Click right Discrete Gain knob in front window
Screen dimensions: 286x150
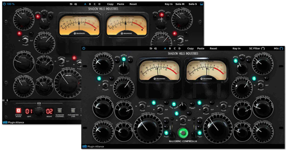[x=218, y=129]
